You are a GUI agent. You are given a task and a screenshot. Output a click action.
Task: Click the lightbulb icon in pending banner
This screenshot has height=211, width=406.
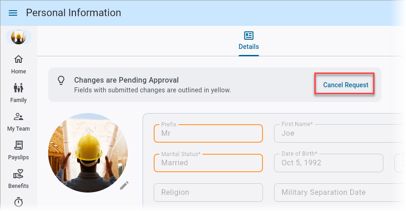[x=61, y=80]
